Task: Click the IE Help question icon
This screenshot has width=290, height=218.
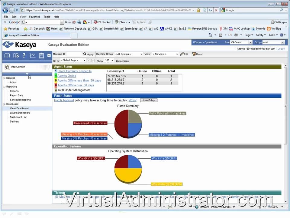Action: tap(282, 35)
